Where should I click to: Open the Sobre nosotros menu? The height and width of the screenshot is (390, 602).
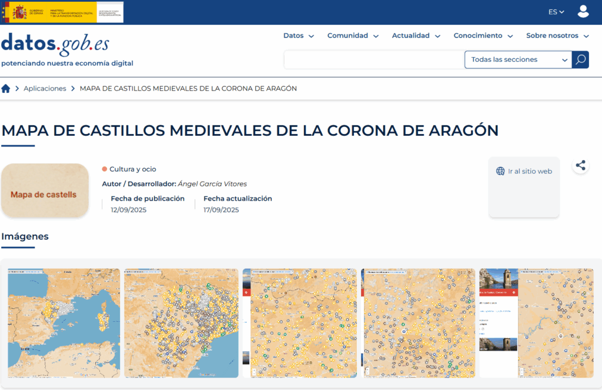click(557, 36)
